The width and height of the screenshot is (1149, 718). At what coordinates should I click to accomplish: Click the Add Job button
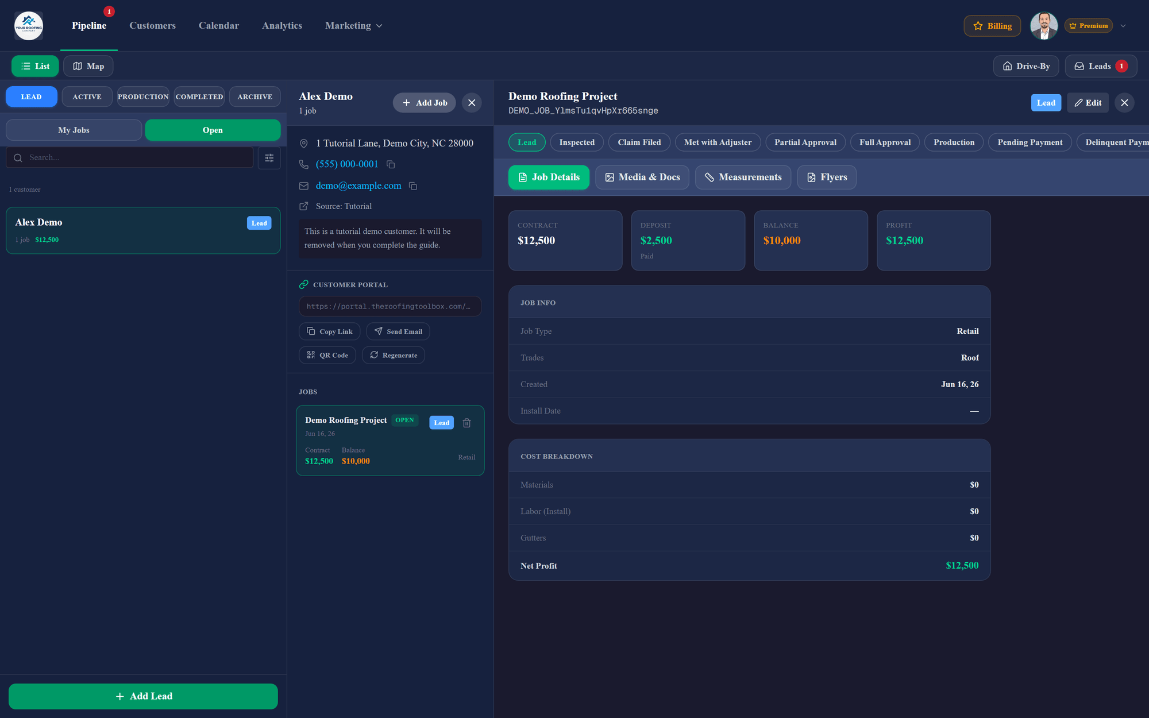[425, 103]
